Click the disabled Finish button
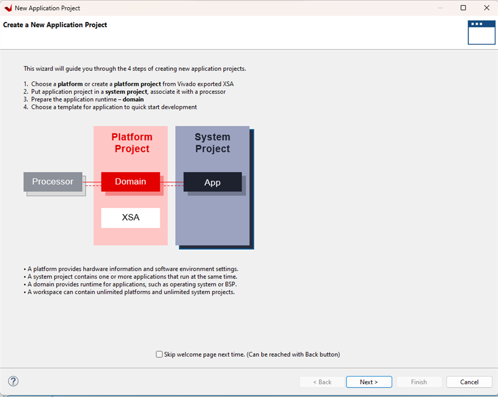This screenshot has height=397, width=498. tap(419, 382)
